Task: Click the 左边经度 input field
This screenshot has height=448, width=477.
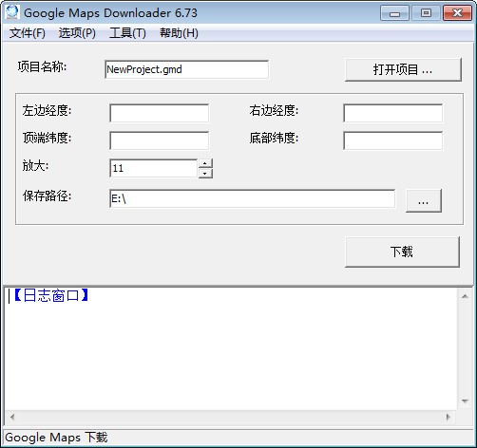Action: point(159,113)
